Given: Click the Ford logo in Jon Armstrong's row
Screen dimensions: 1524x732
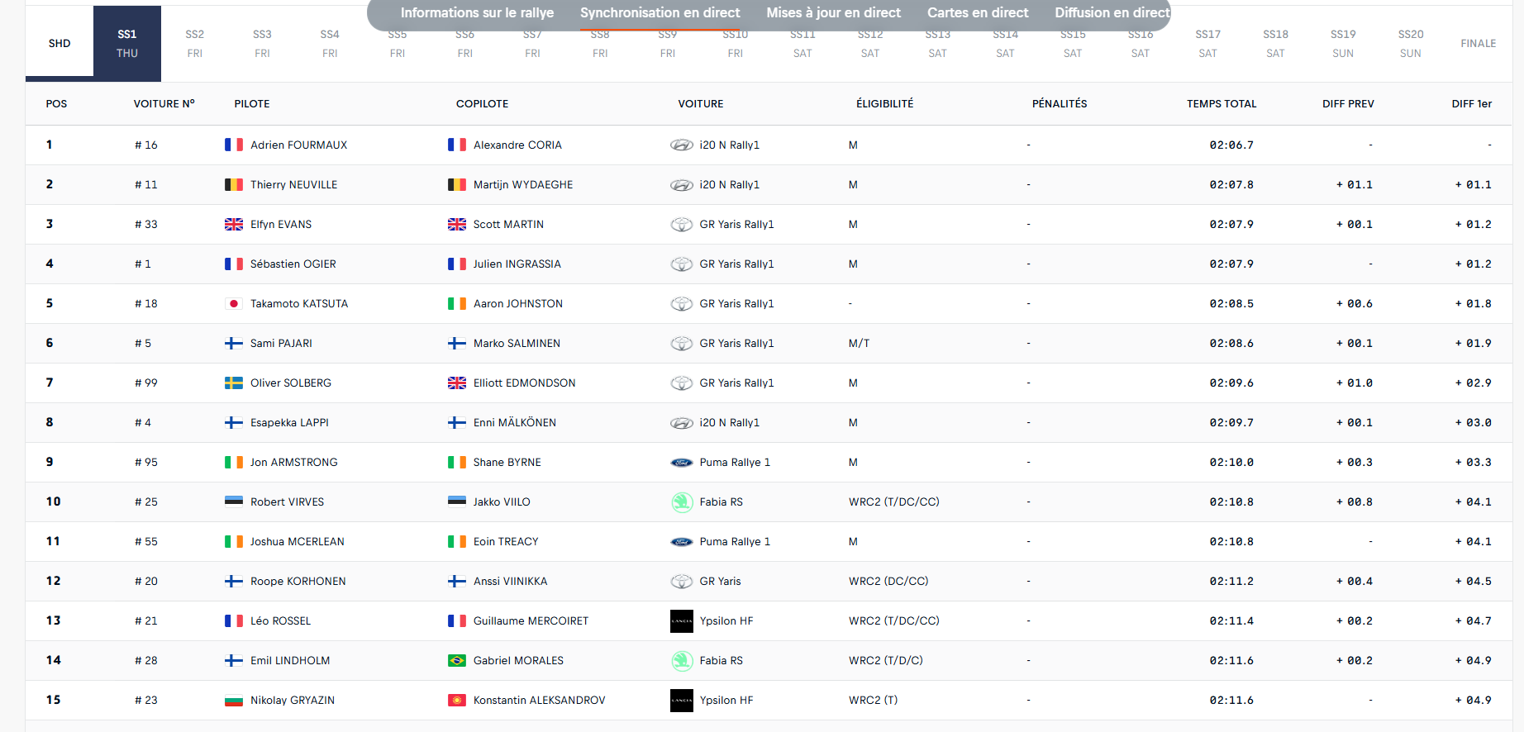Looking at the screenshot, I should 682,462.
